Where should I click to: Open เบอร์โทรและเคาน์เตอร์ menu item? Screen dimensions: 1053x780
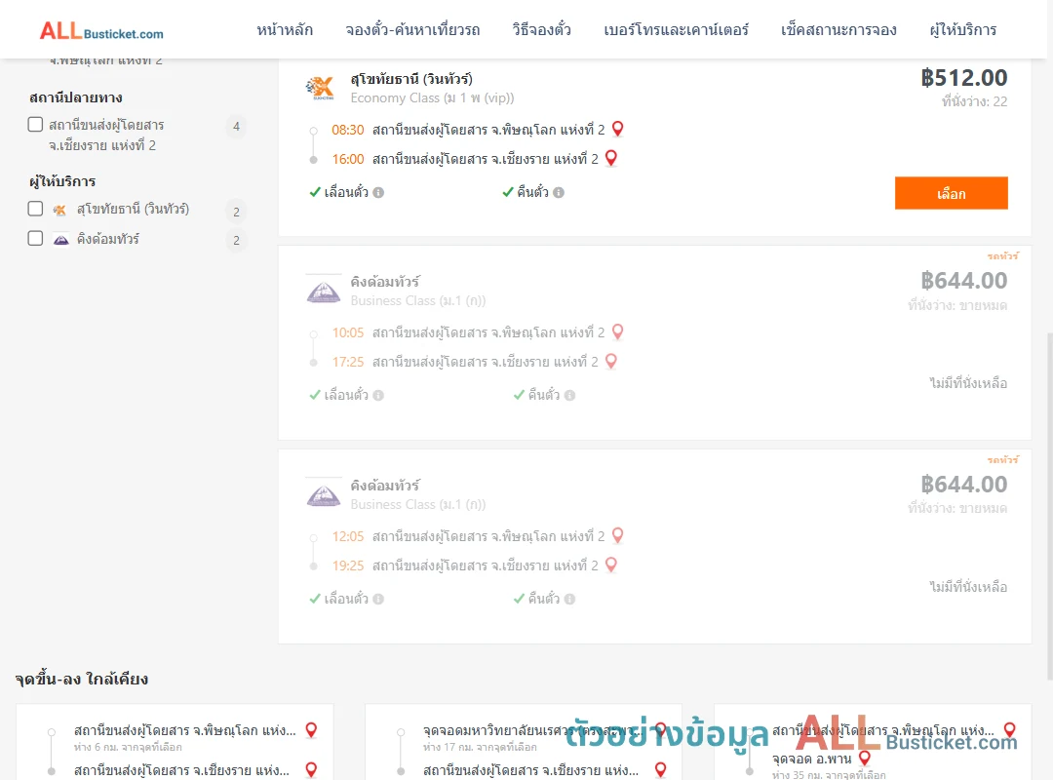[676, 29]
